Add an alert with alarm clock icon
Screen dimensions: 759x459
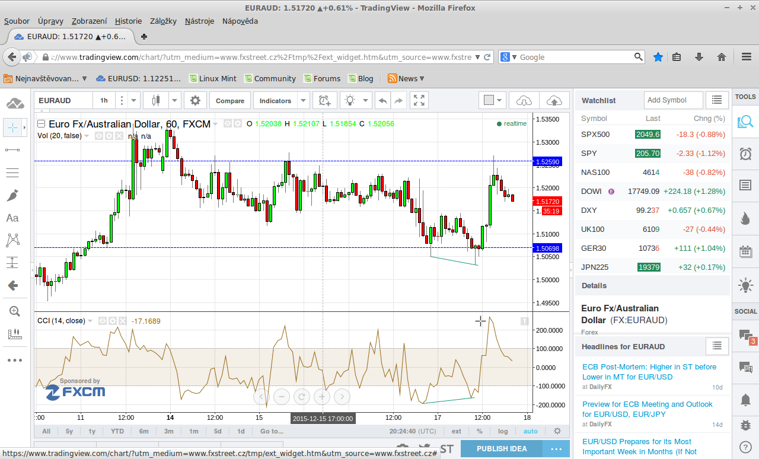[324, 100]
